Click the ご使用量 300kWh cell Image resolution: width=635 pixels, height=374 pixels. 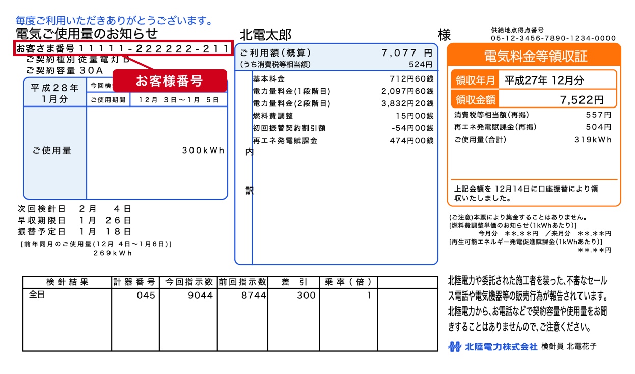click(x=156, y=151)
